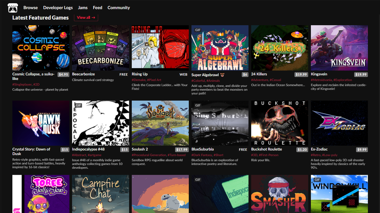This screenshot has height=213, width=380.
Task: Click the GIF badge on Windowkill
Action: point(317,179)
